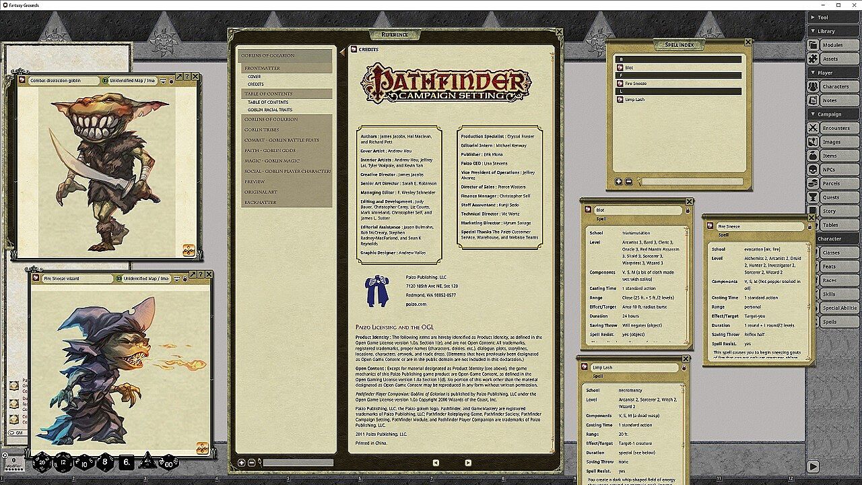
Task: Select Cover in Reference index
Action: tap(255, 77)
